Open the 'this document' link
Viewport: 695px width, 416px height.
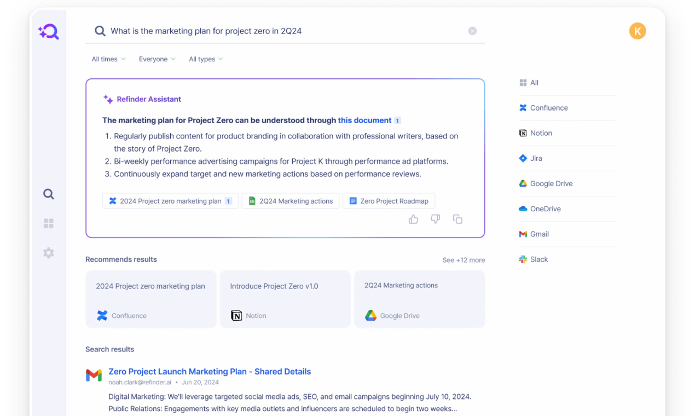[364, 120]
